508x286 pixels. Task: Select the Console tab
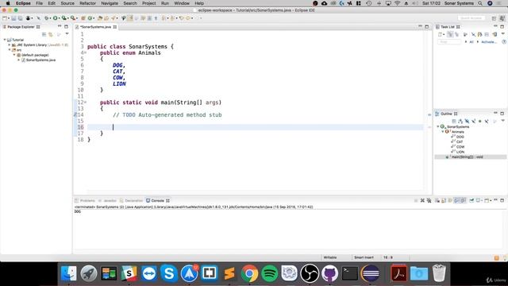pyautogui.click(x=157, y=201)
